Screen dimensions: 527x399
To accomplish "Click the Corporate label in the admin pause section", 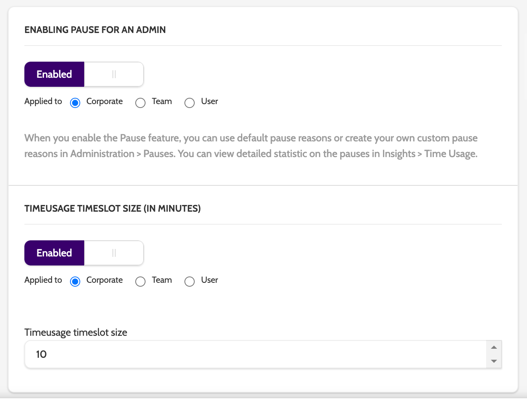I will point(105,101).
